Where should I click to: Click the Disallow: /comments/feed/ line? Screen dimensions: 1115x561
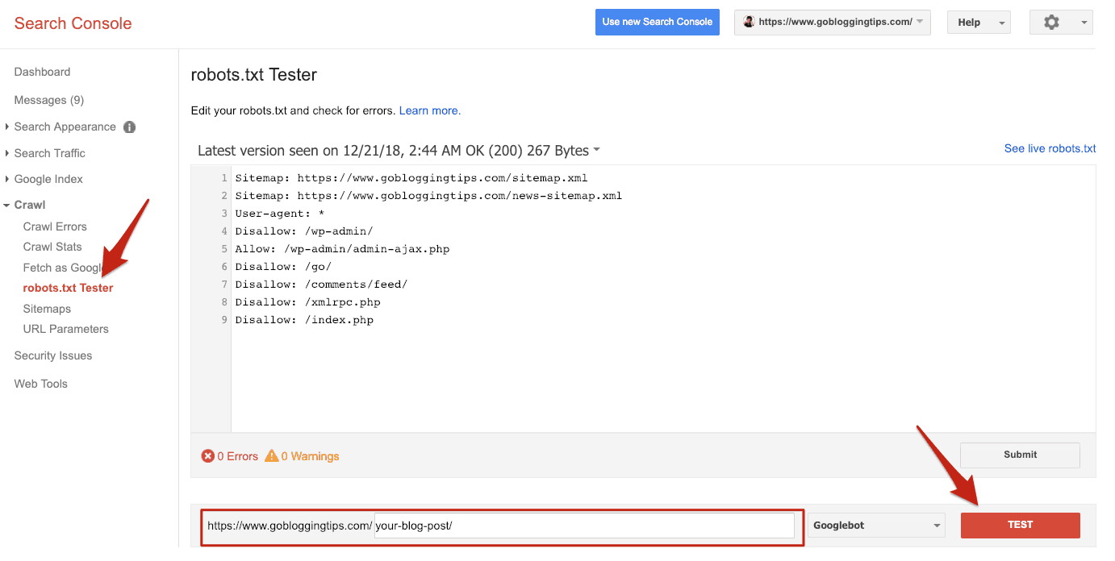click(x=321, y=285)
